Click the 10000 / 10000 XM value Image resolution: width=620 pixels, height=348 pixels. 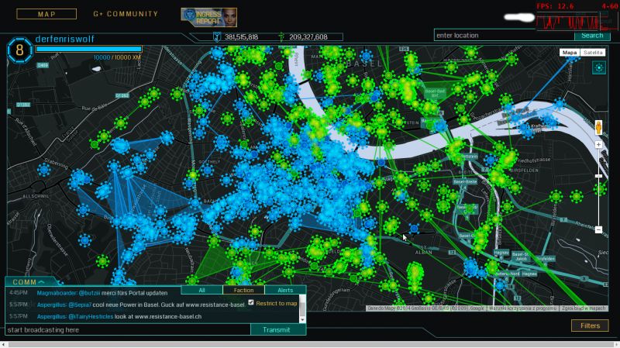(117, 57)
